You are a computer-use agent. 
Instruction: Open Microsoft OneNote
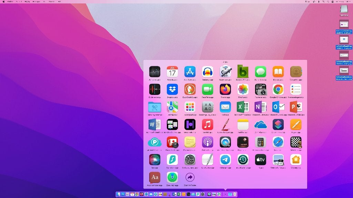(x=261, y=107)
